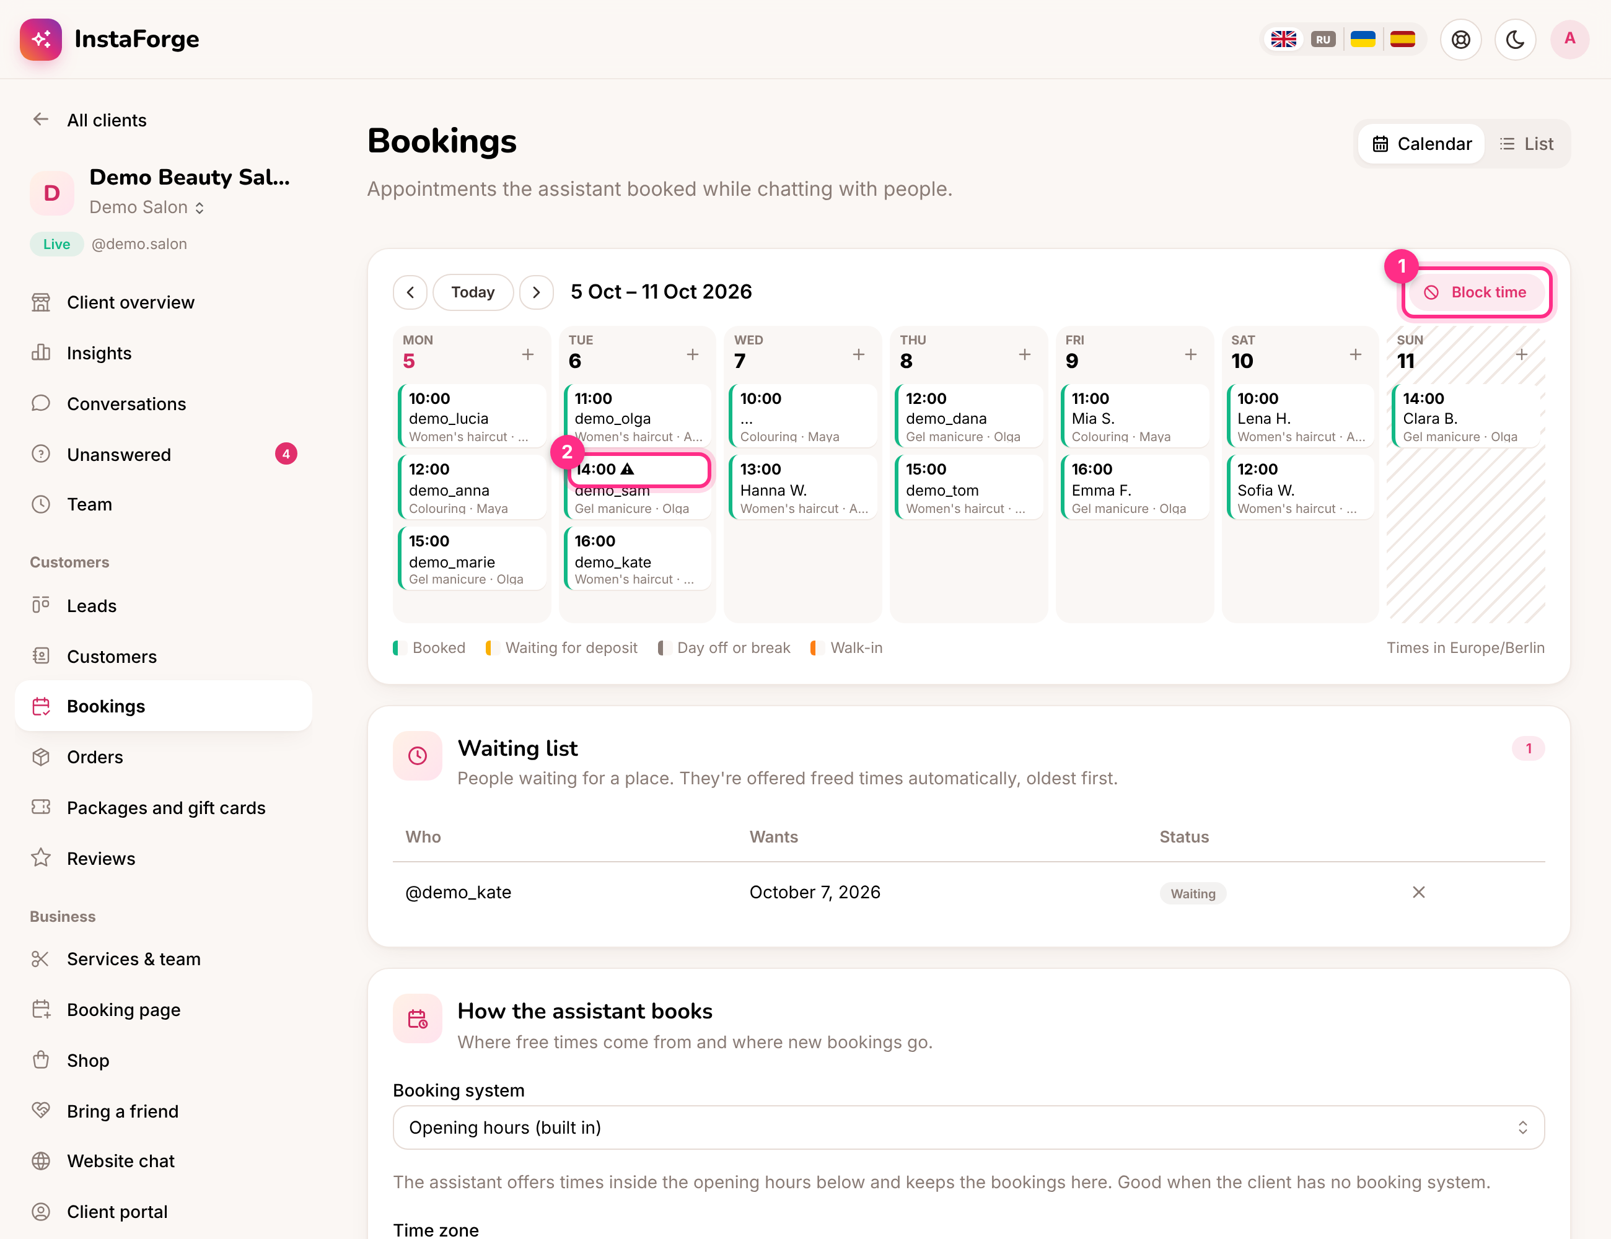The image size is (1611, 1239).
Task: Go to previous week arrow
Action: [410, 292]
